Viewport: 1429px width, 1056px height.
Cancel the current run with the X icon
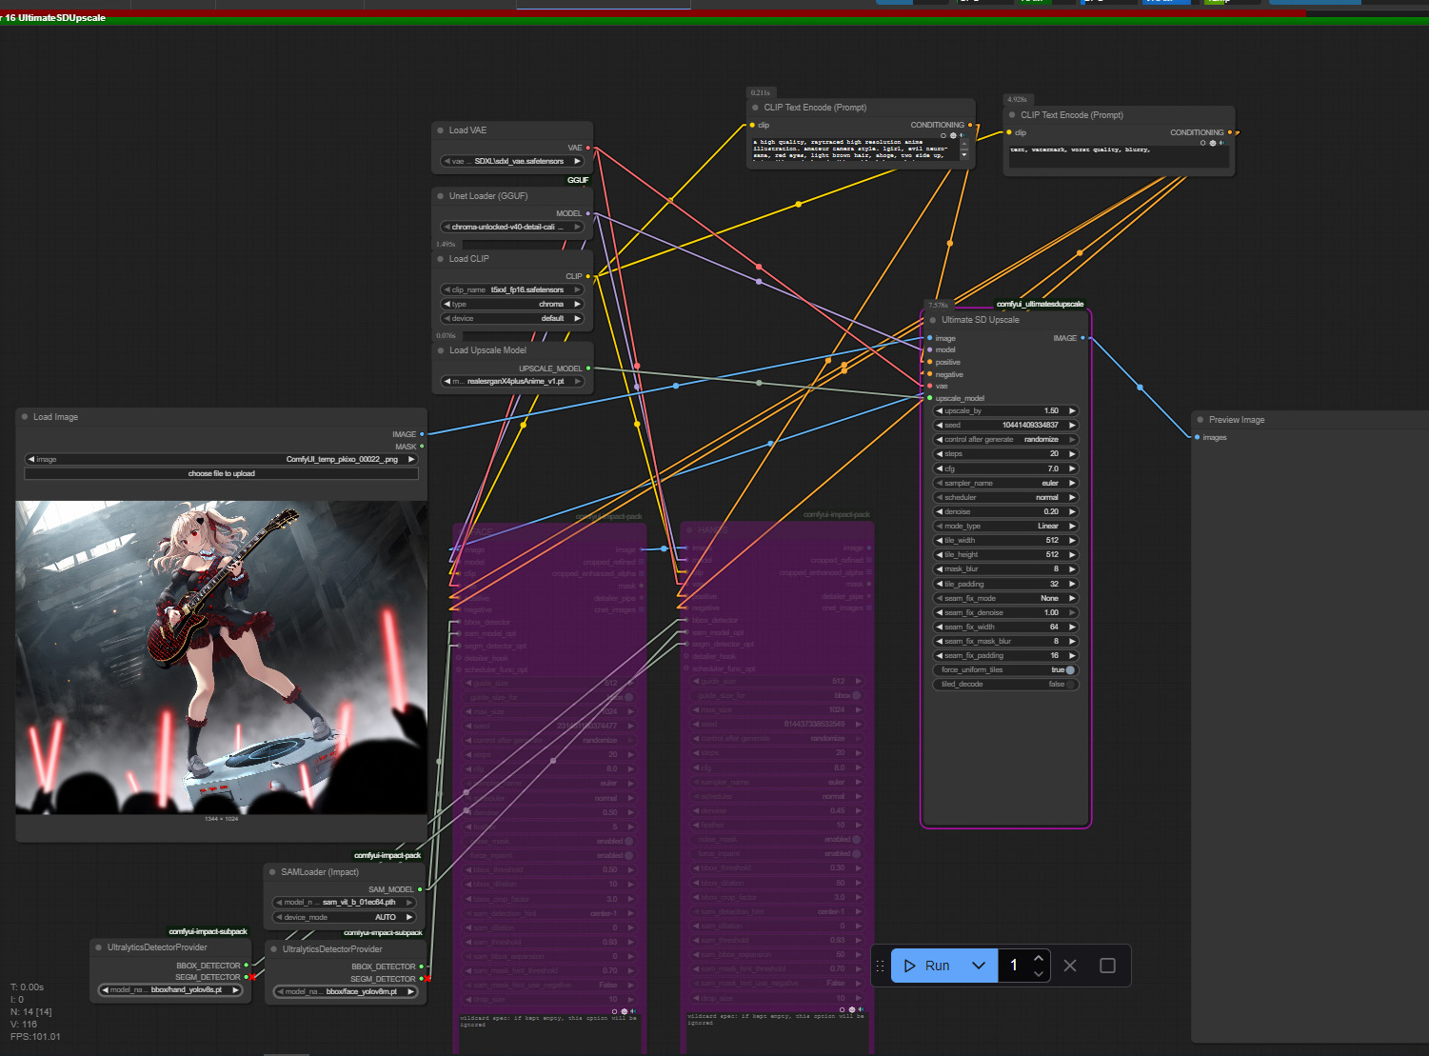point(1070,966)
